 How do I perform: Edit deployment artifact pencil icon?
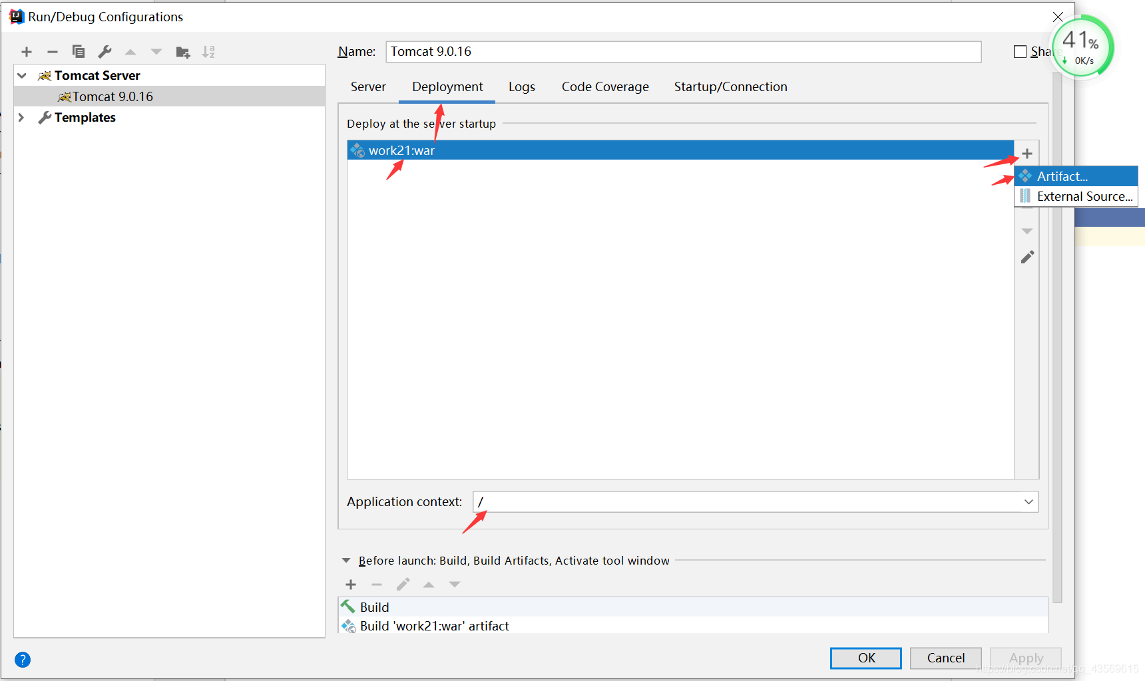(x=1027, y=257)
